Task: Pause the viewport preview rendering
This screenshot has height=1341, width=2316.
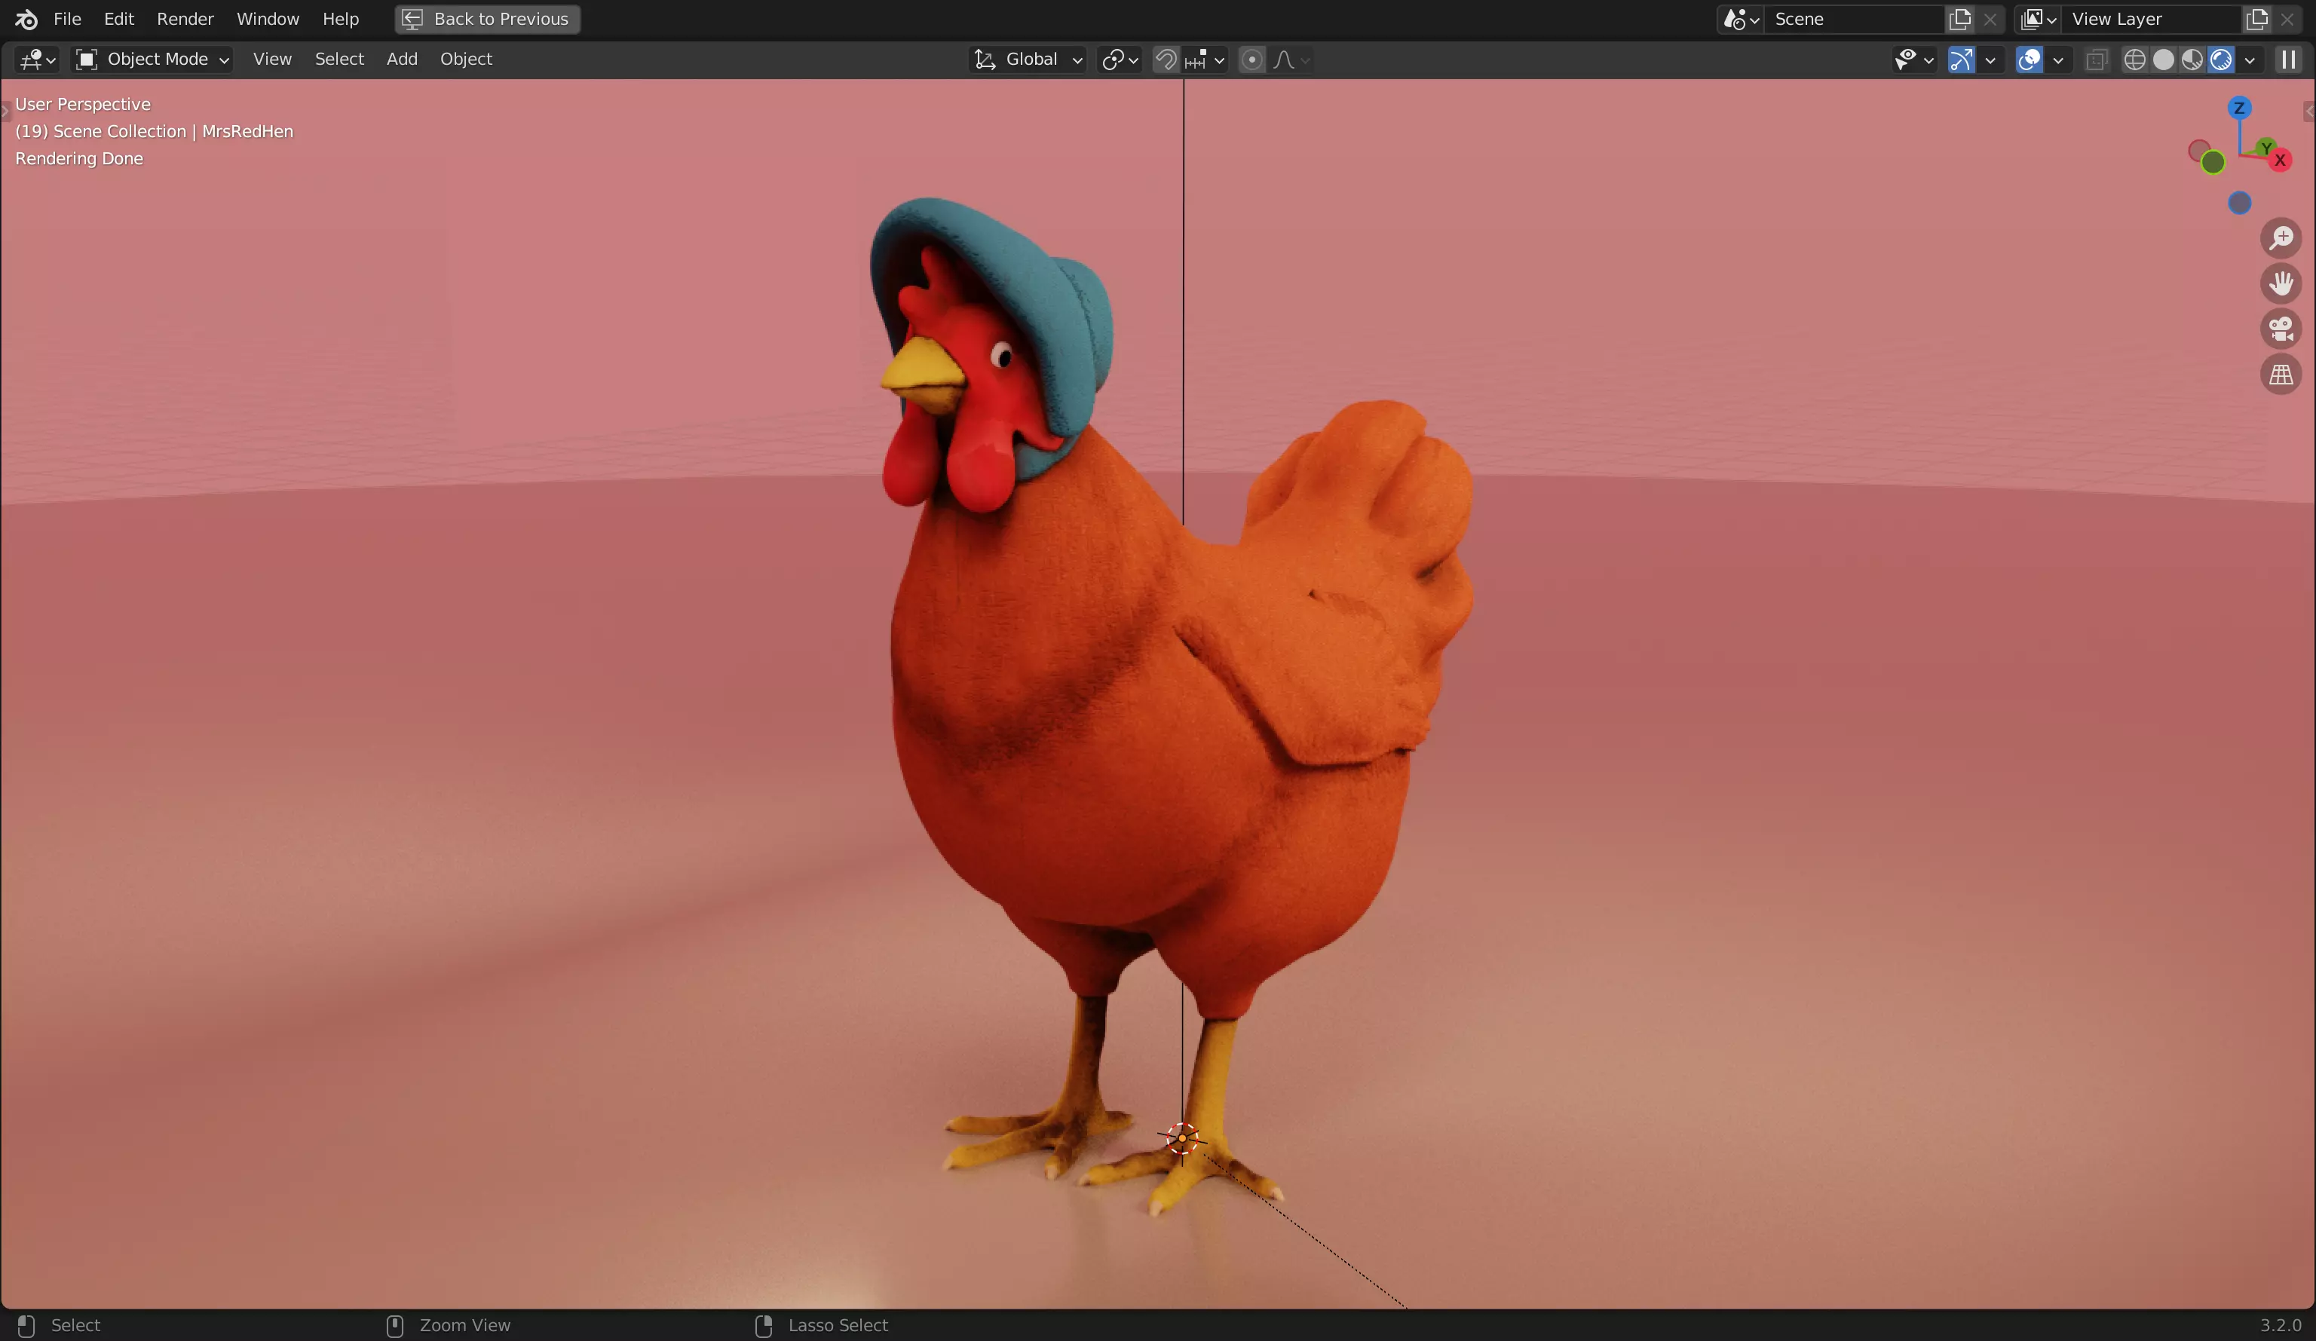Action: click(x=2287, y=60)
